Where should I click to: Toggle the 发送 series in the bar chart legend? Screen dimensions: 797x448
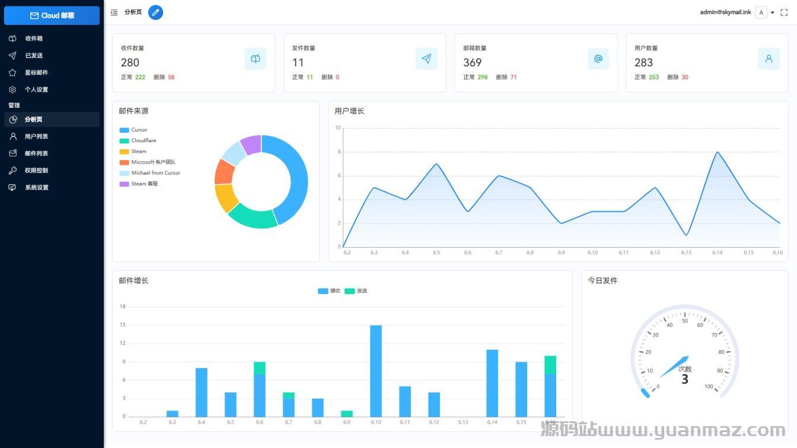[x=356, y=291]
